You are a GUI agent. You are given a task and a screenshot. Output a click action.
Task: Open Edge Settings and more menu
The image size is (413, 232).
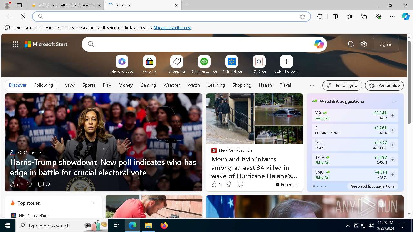click(392, 16)
